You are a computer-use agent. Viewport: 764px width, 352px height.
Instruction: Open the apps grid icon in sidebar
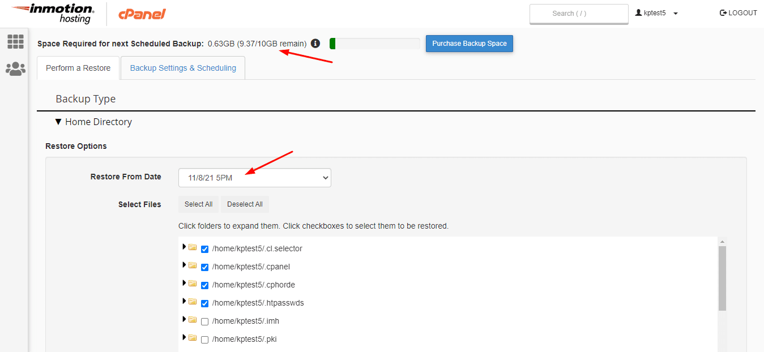coord(15,41)
